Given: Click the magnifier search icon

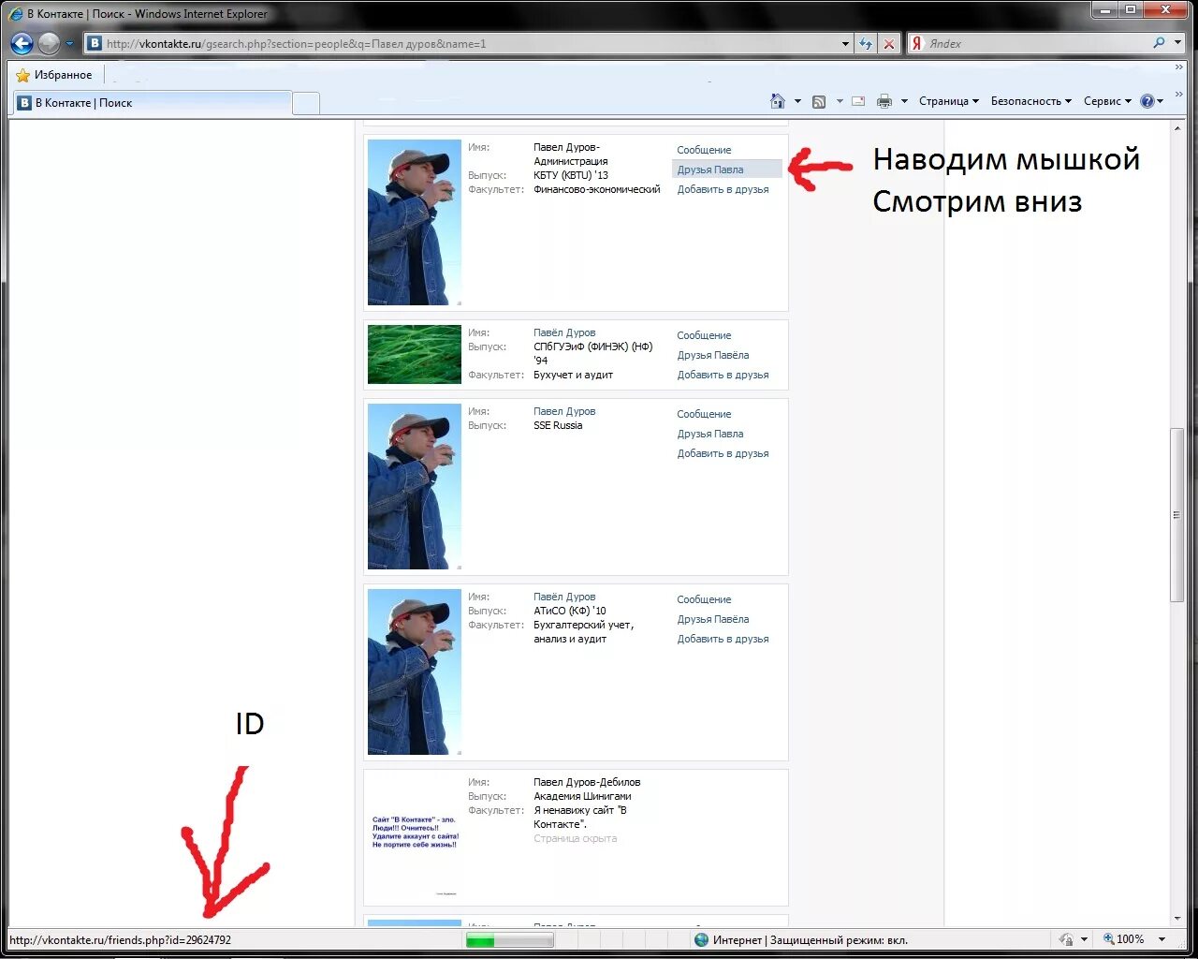Looking at the screenshot, I should click(1160, 43).
